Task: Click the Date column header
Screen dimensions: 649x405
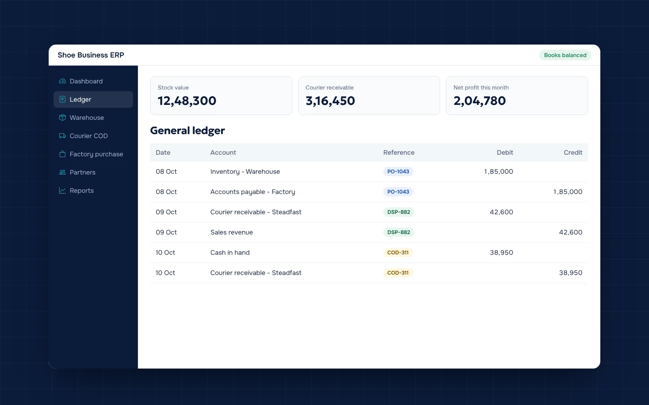Action: pyautogui.click(x=163, y=152)
